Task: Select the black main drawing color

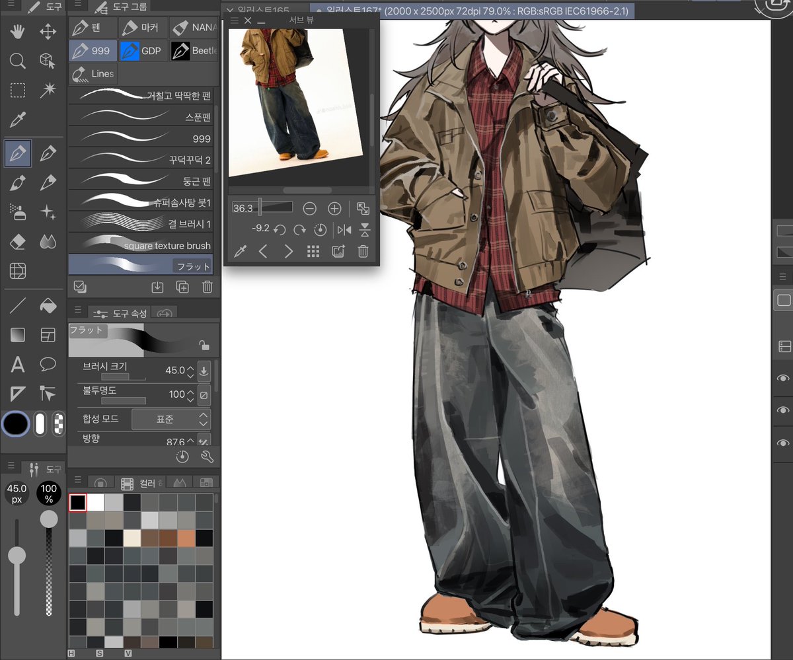Action: tap(15, 423)
